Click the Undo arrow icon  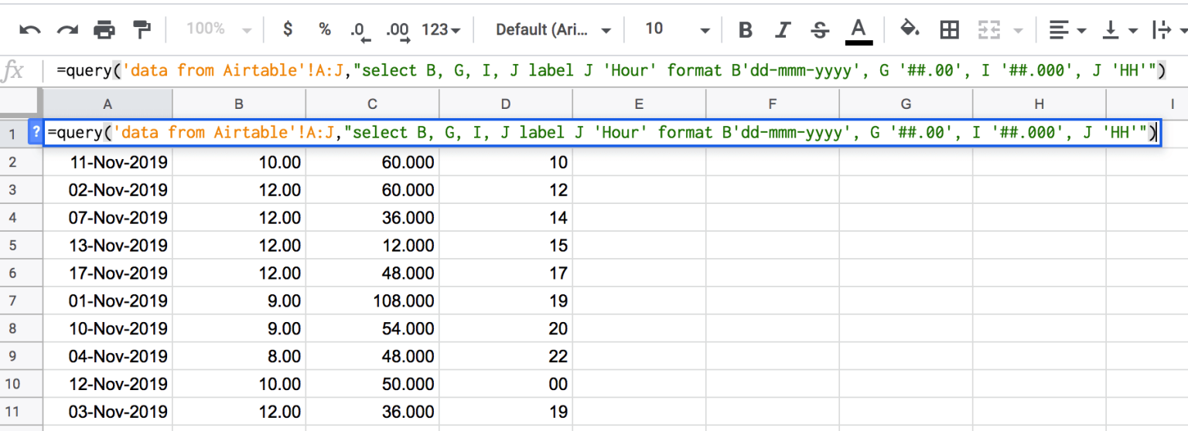pos(29,30)
